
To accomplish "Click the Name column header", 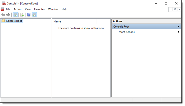I will point(74,21).
